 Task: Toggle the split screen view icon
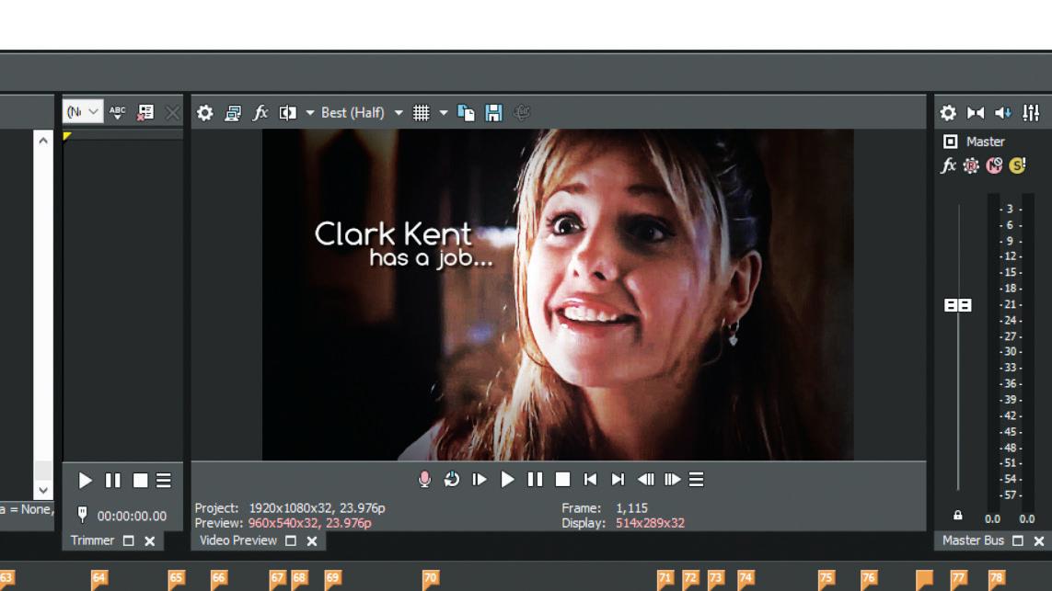288,112
